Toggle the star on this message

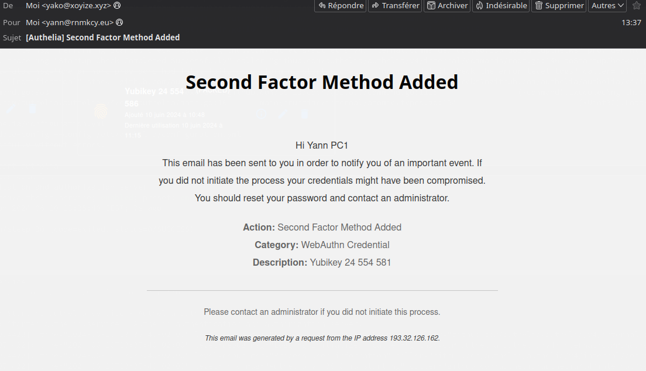click(637, 6)
